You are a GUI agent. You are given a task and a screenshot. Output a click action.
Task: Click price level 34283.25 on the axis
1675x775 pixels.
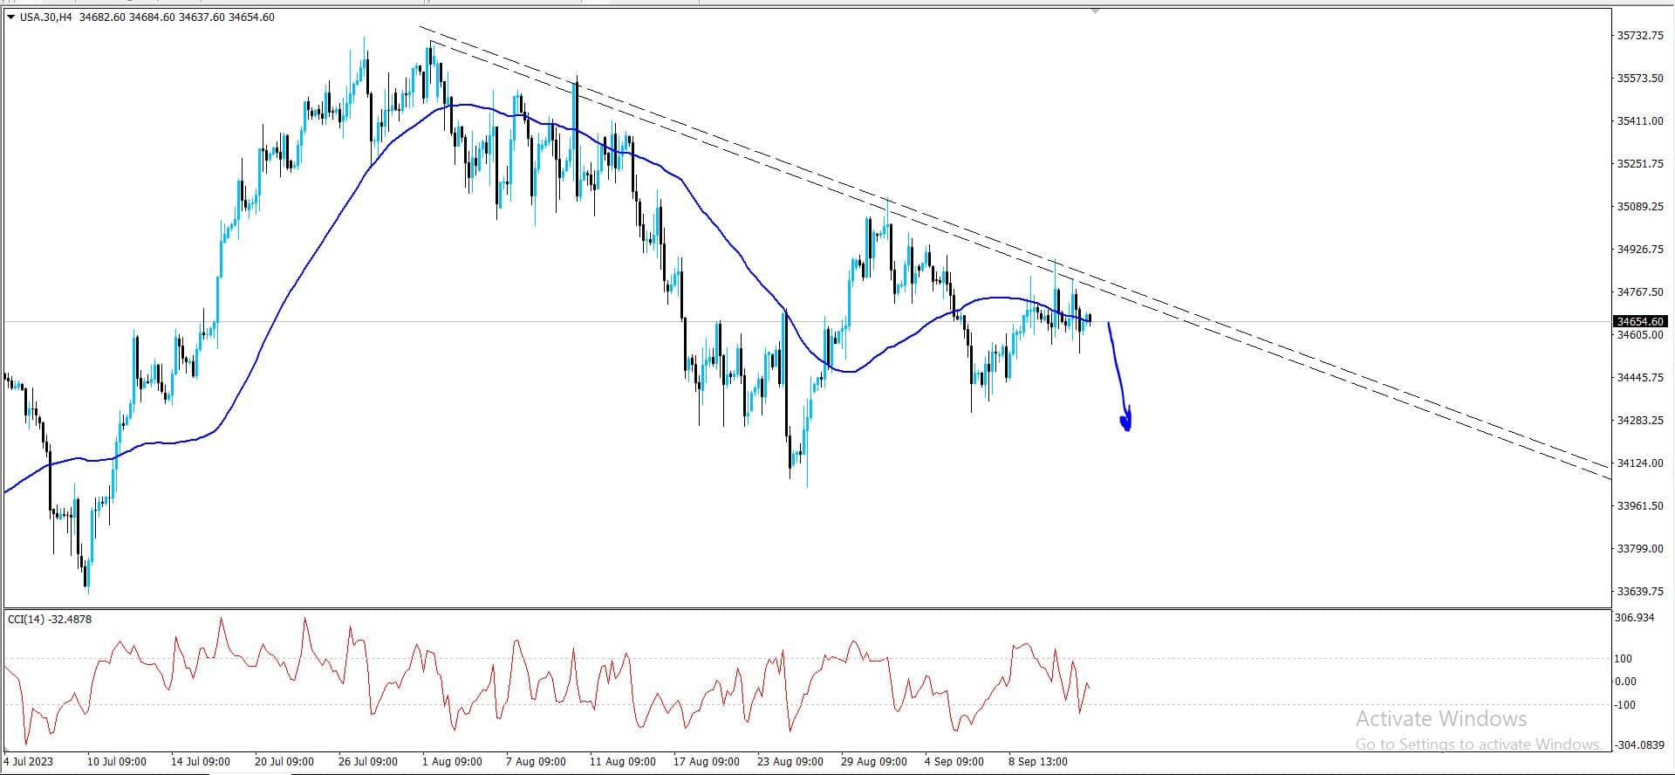(1640, 421)
